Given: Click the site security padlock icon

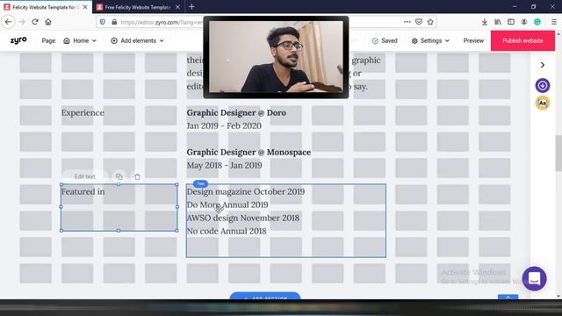Looking at the screenshot, I should (114, 22).
